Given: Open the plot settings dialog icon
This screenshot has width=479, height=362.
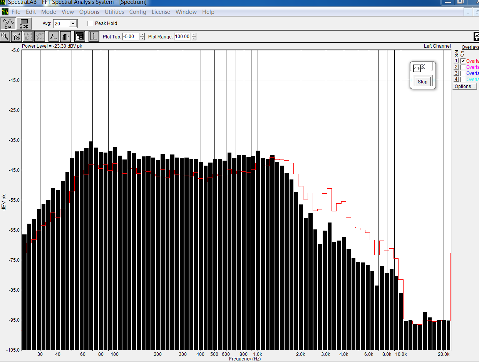Looking at the screenshot, I should click(x=80, y=37).
